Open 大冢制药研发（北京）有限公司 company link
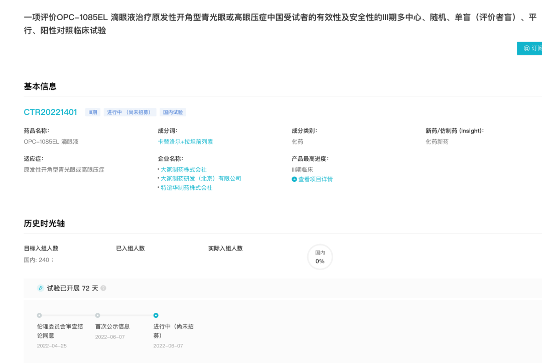Image resolution: width=542 pixels, height=364 pixels. click(201, 179)
